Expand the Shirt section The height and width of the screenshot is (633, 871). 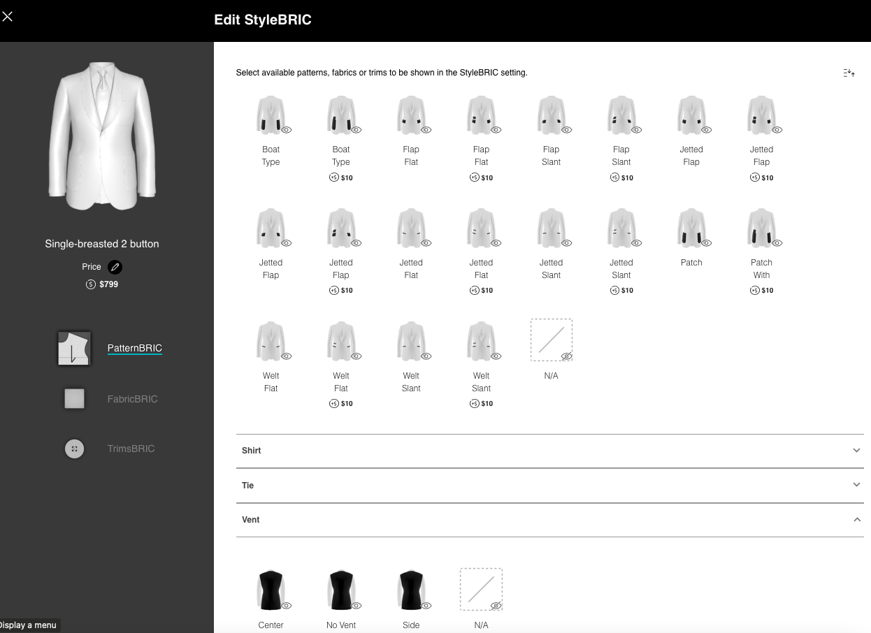tap(856, 451)
